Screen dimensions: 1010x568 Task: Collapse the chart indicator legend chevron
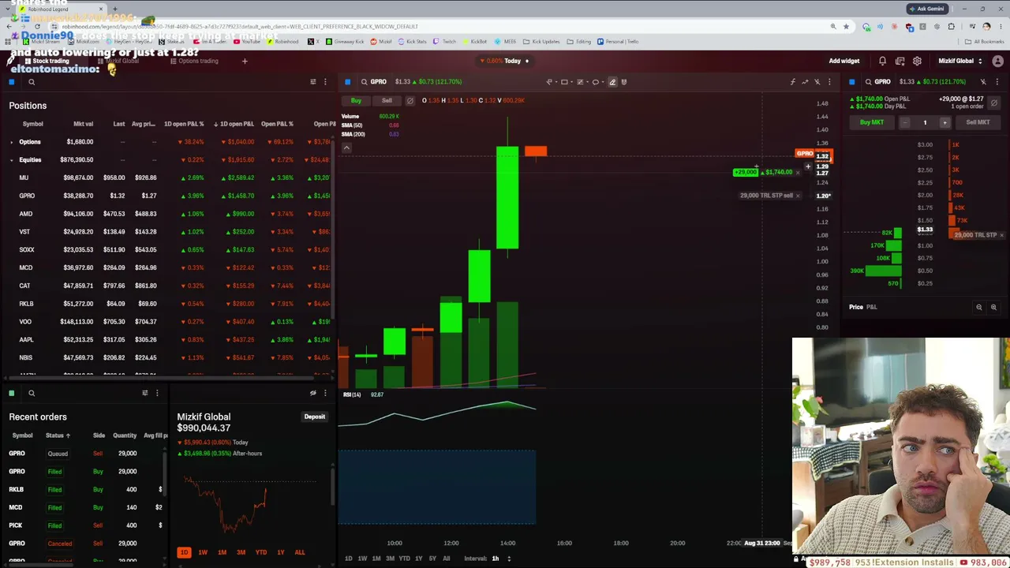pyautogui.click(x=346, y=148)
